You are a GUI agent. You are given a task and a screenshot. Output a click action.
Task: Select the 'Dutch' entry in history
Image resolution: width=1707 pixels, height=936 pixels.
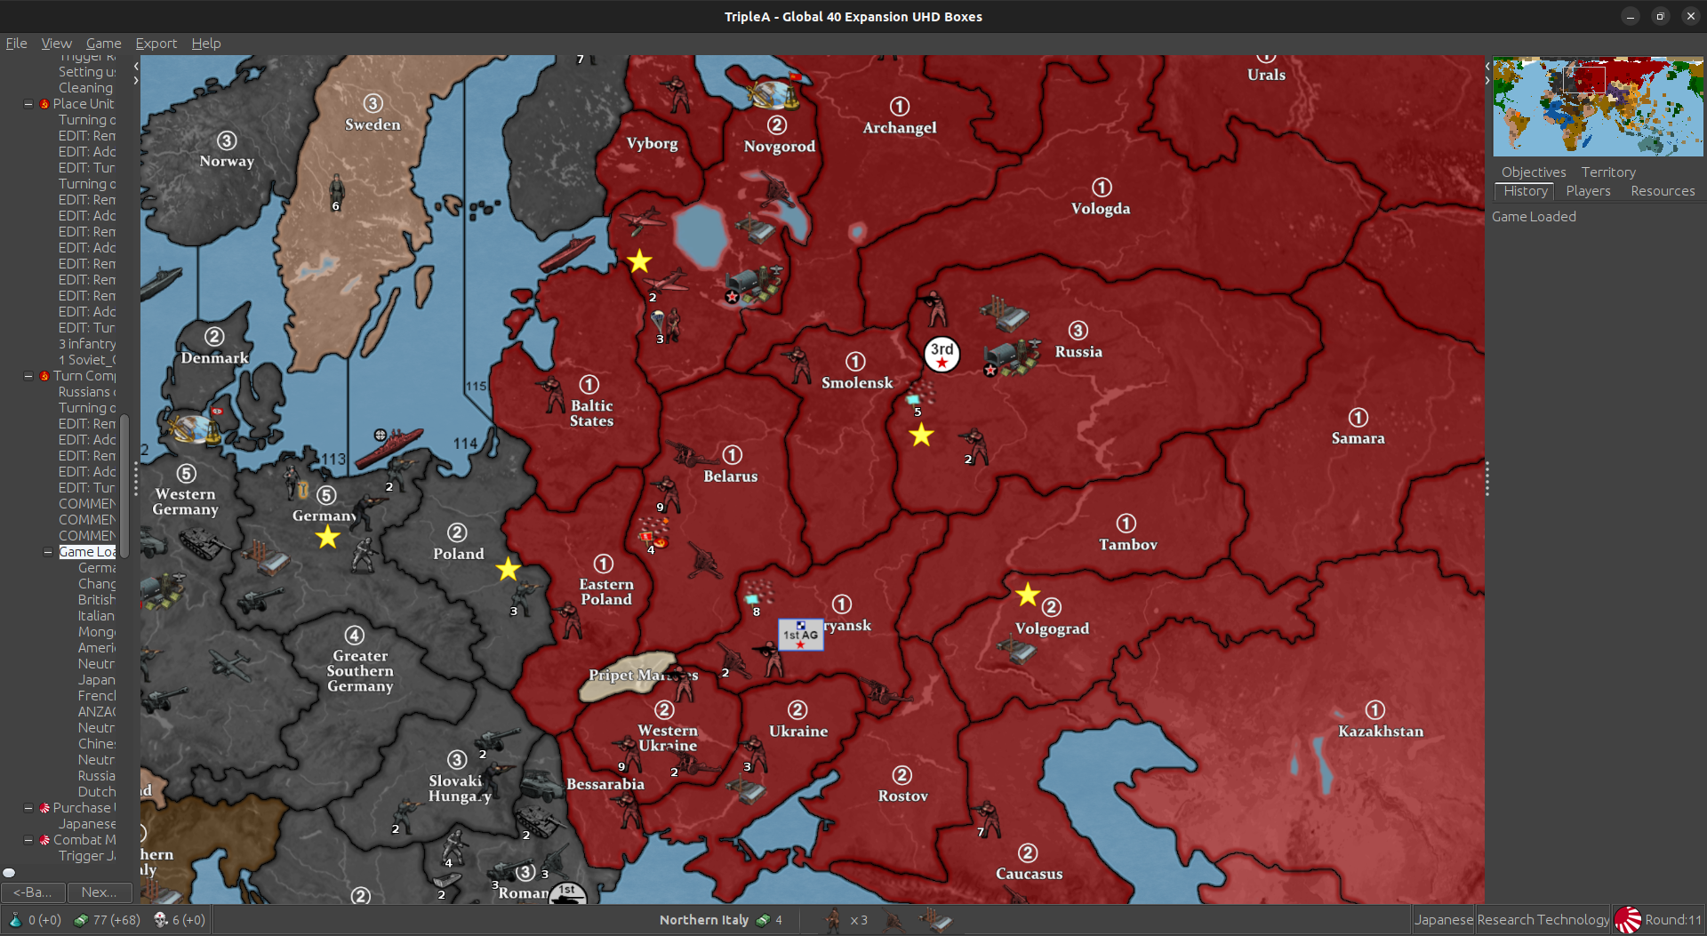coord(97,791)
